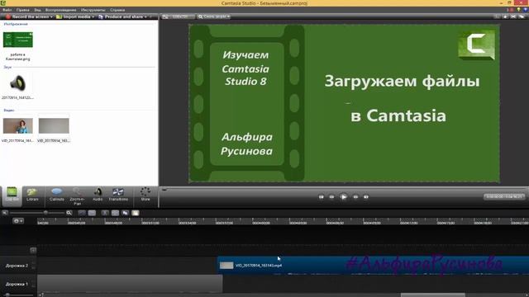
Task: Jump to next clip in preview controls
Action: coord(366,197)
